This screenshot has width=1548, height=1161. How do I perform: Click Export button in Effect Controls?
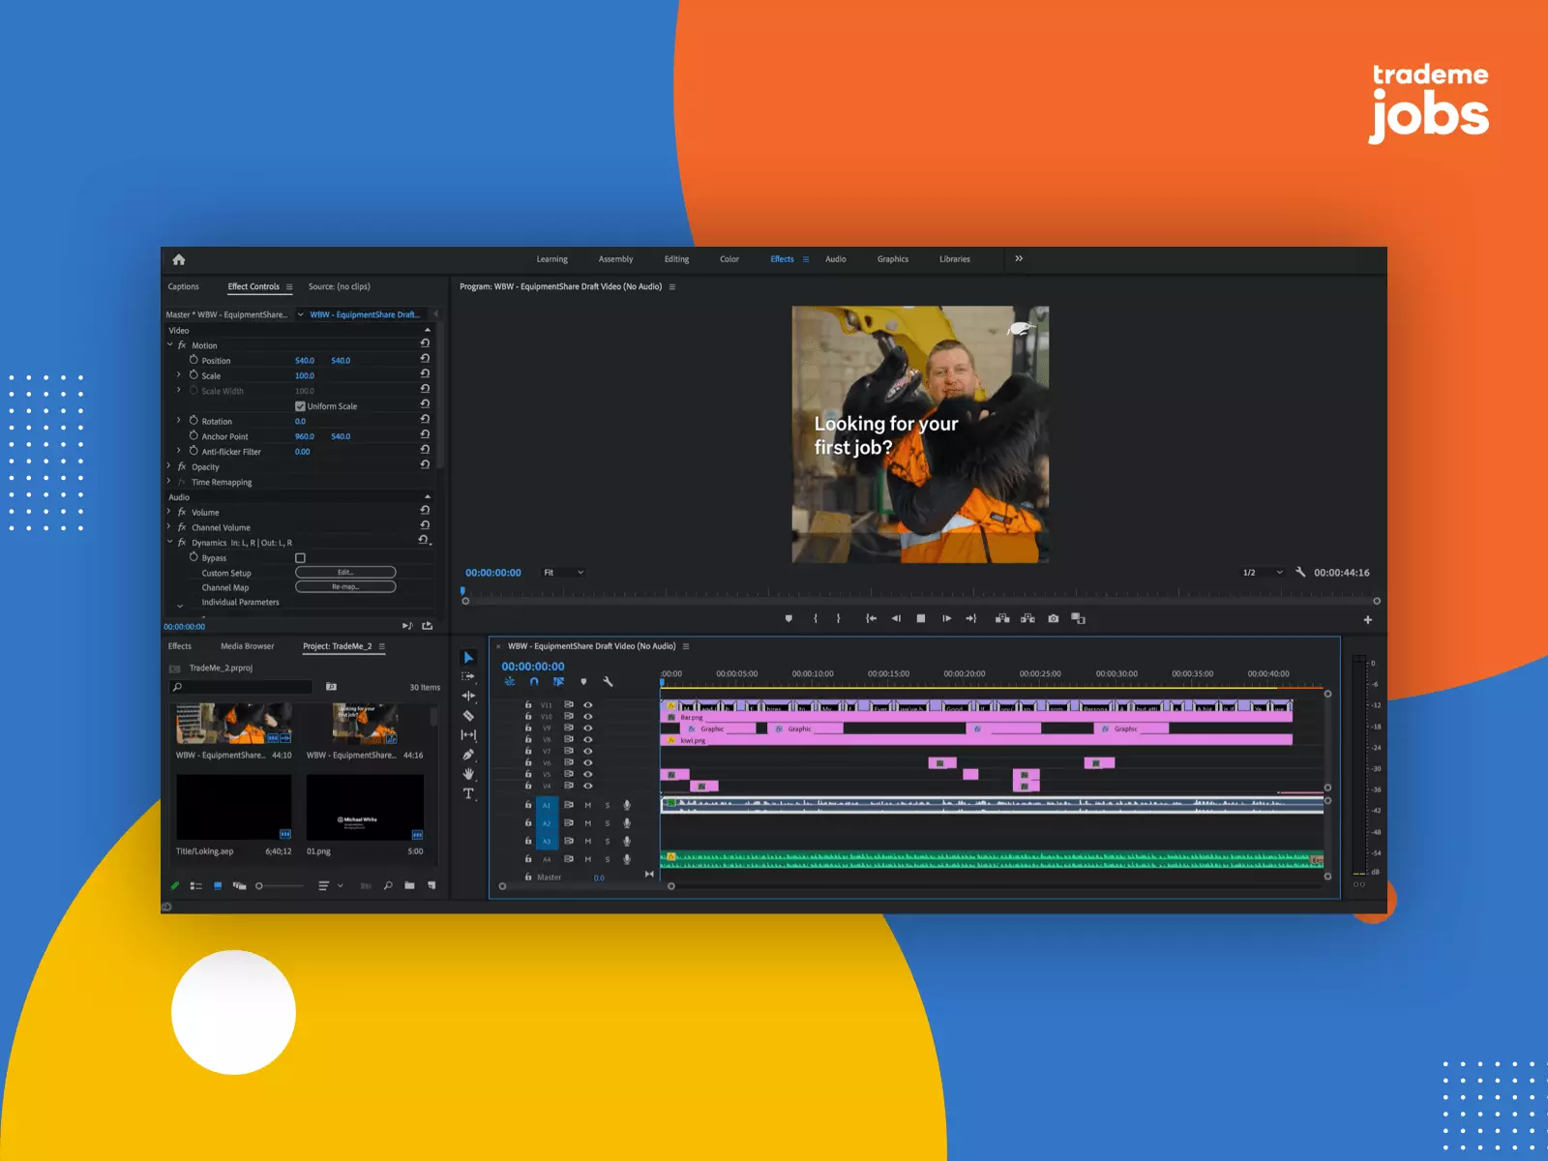click(428, 626)
